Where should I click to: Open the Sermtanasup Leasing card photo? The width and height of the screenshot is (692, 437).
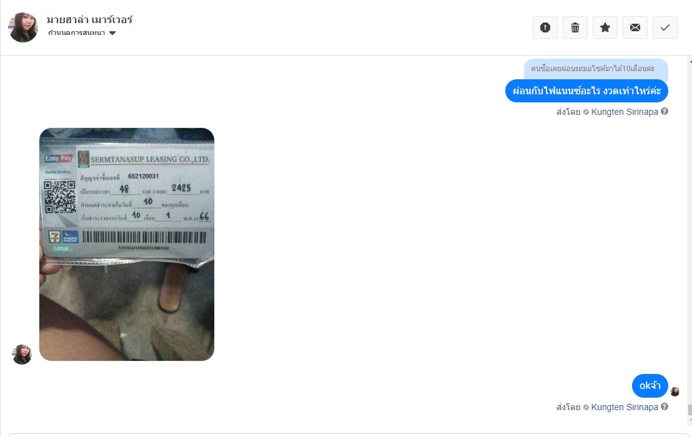[x=127, y=244]
